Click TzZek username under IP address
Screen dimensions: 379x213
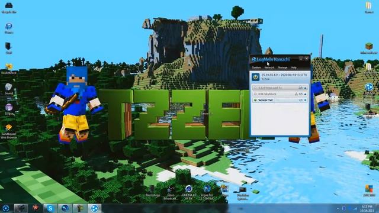(265, 79)
